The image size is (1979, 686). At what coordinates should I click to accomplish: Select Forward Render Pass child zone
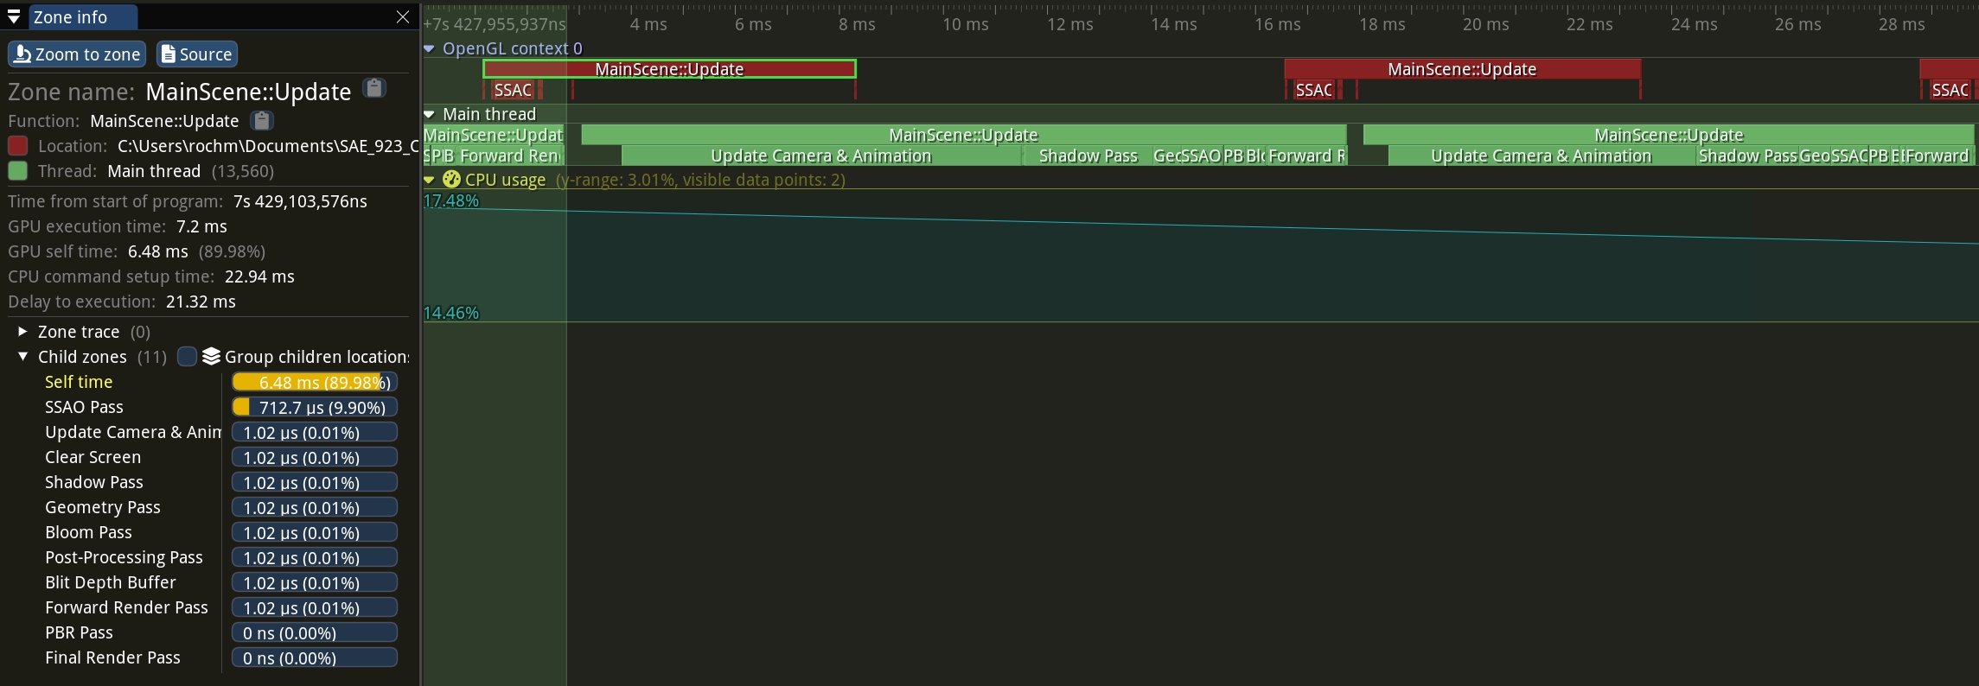(126, 607)
